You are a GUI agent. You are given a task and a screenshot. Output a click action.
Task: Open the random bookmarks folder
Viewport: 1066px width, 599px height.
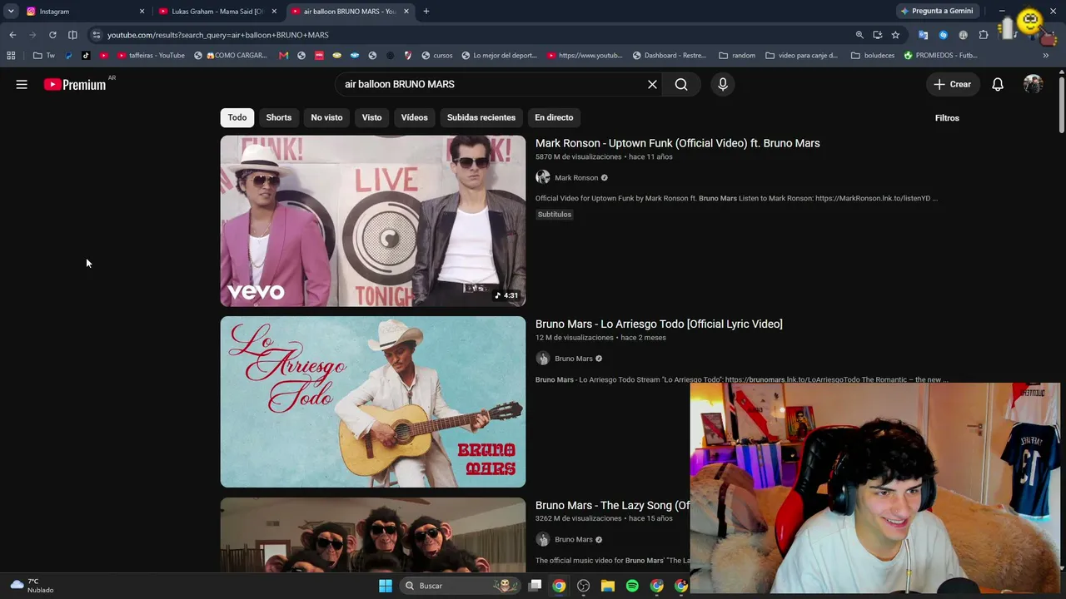tap(737, 56)
